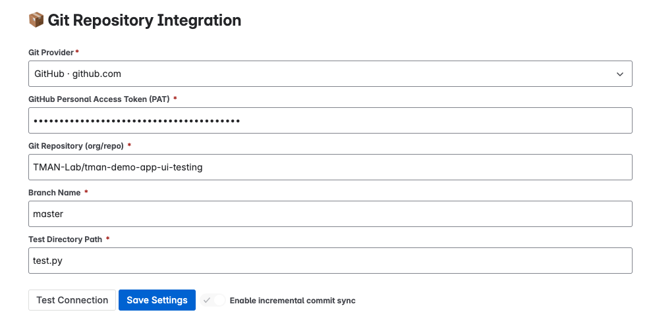The height and width of the screenshot is (329, 651).
Task: Click the 'Enable incremental commit sync' label
Action: pos(293,301)
